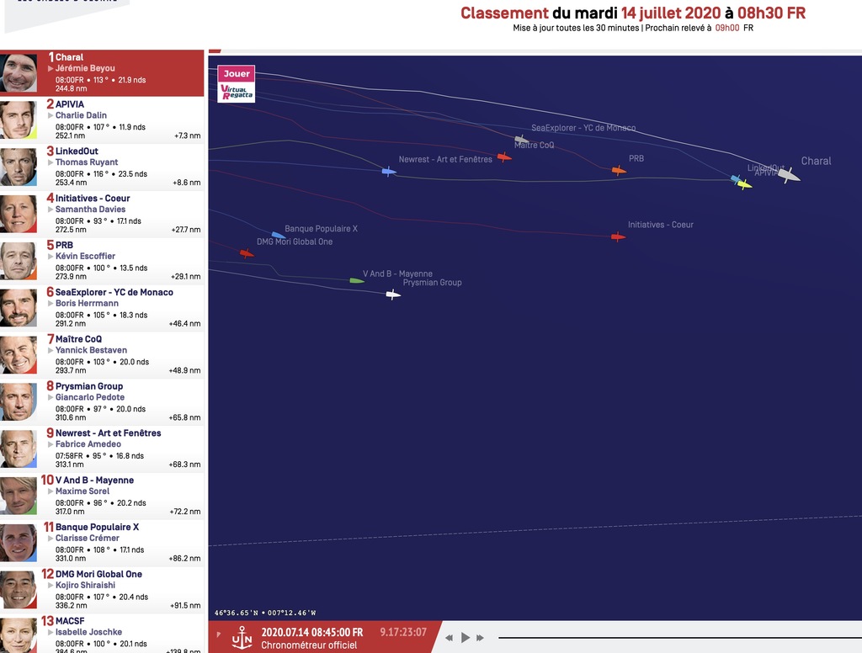Expand Boris Herrmann skipper details arrow
862x653 pixels.
click(51, 304)
